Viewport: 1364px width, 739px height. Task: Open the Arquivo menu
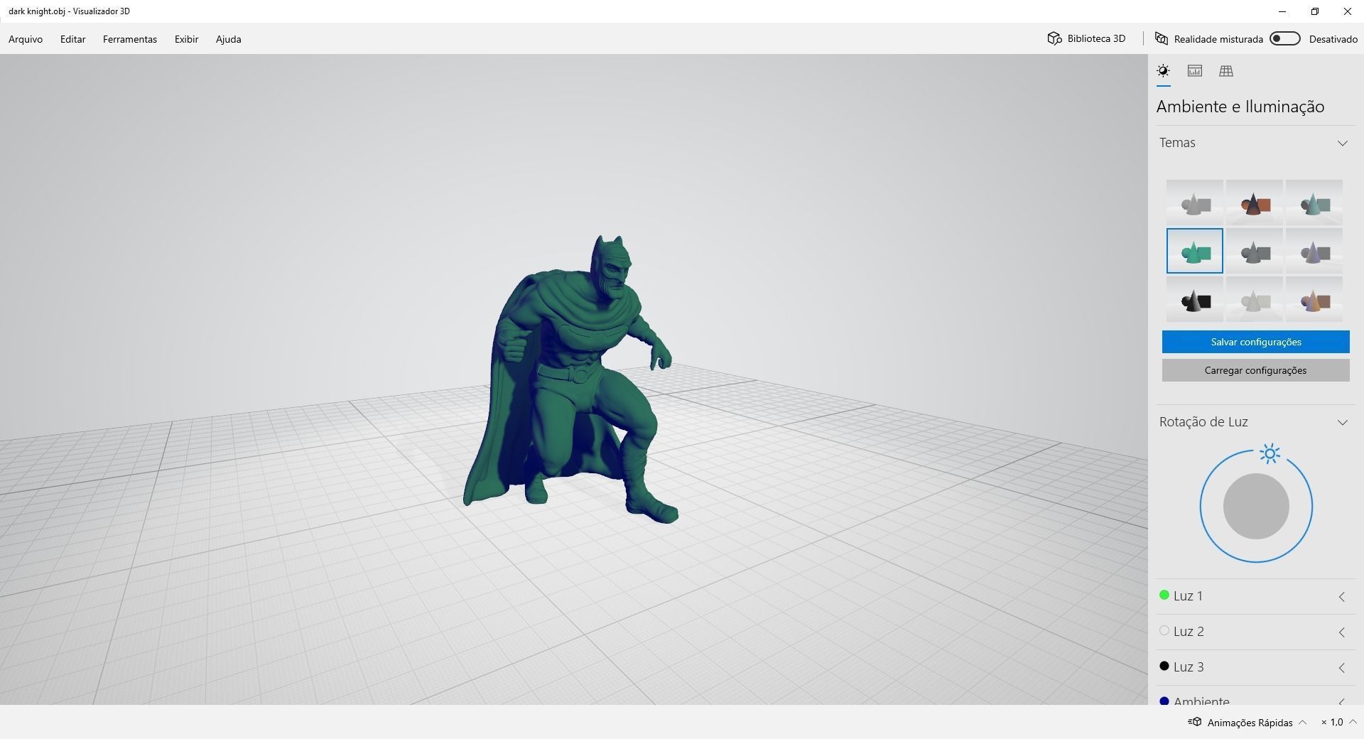coord(26,39)
